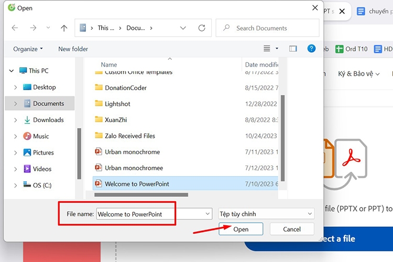Viewport: 393px width, 262px height.
Task: Expand the Videos tree node
Action: pos(16,169)
